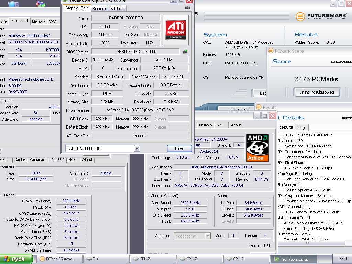Click the Close button in GPU-Z

[179, 148]
